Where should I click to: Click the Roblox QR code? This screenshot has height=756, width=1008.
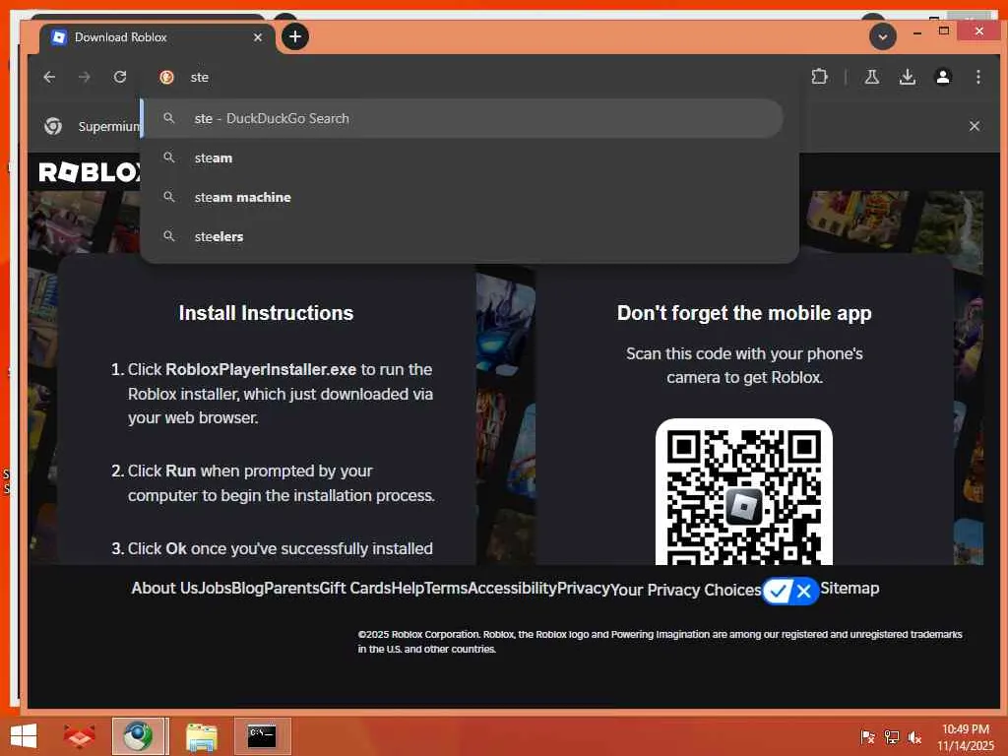point(744,492)
